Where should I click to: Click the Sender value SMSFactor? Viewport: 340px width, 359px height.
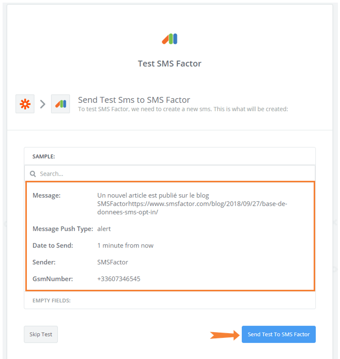[113, 262]
